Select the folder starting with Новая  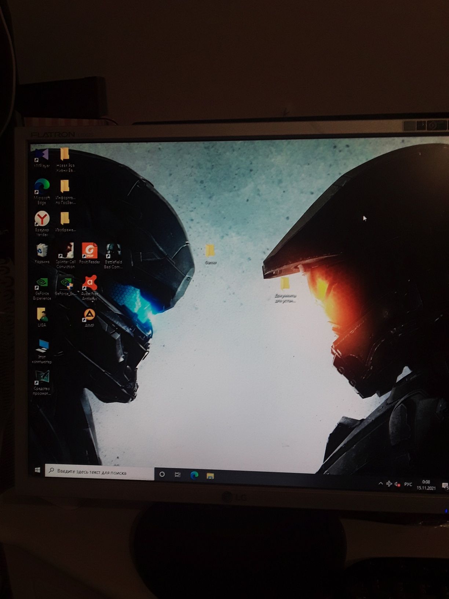click(x=65, y=160)
